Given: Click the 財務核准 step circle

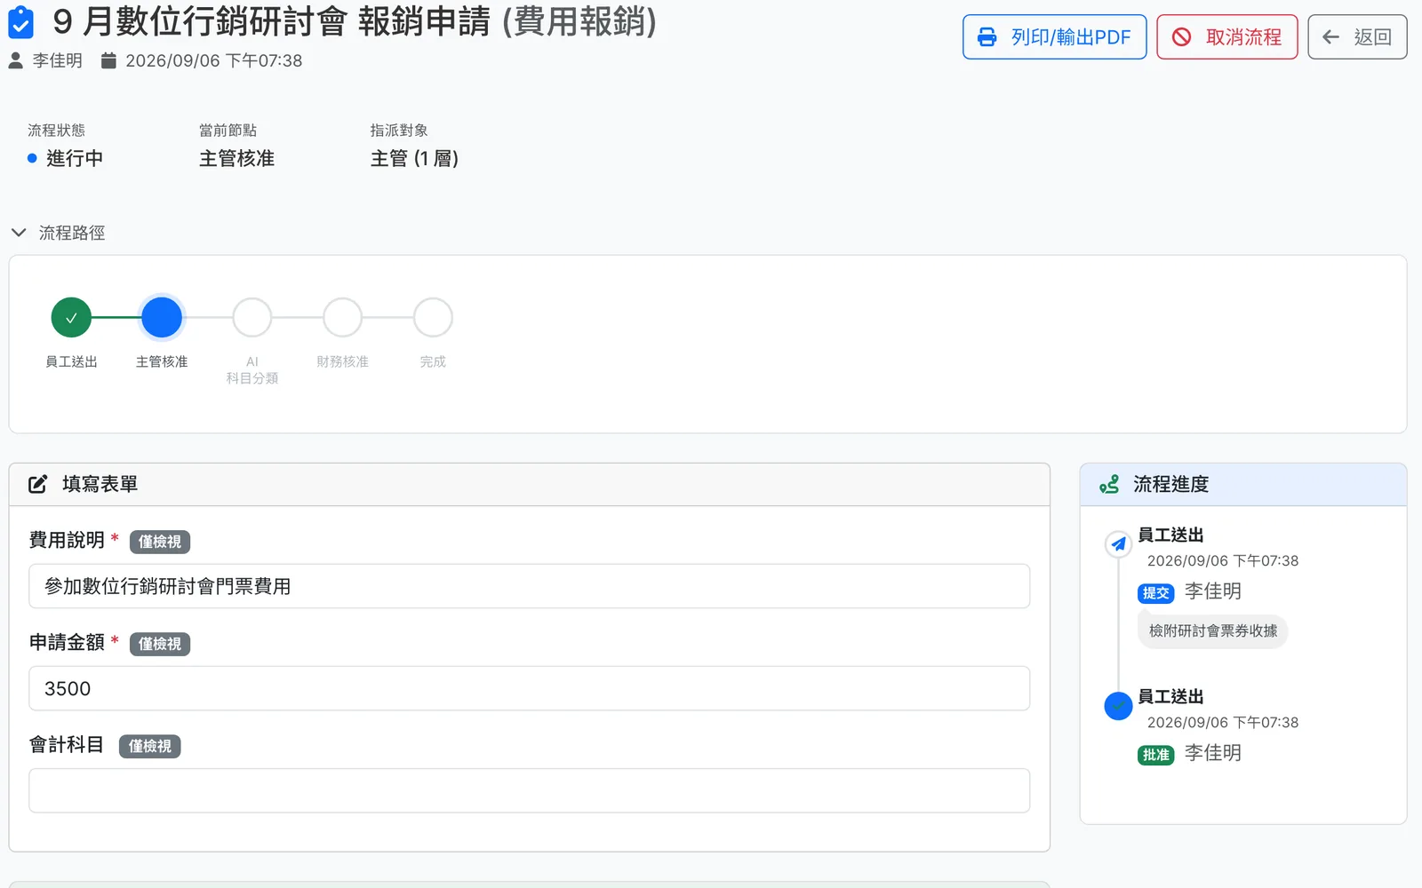Looking at the screenshot, I should tap(342, 317).
